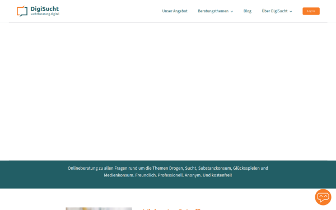Click the Onlineberatung banner text

click(168, 172)
